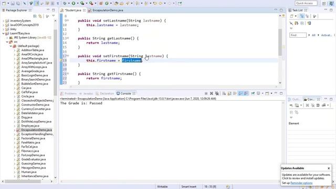Click New Task icon in Task List
This screenshot has width=336, height=189.
point(292,16)
